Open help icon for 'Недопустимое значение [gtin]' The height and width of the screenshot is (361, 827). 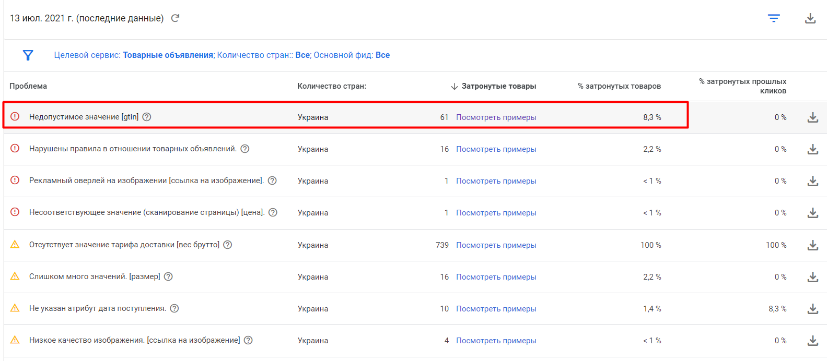click(147, 117)
